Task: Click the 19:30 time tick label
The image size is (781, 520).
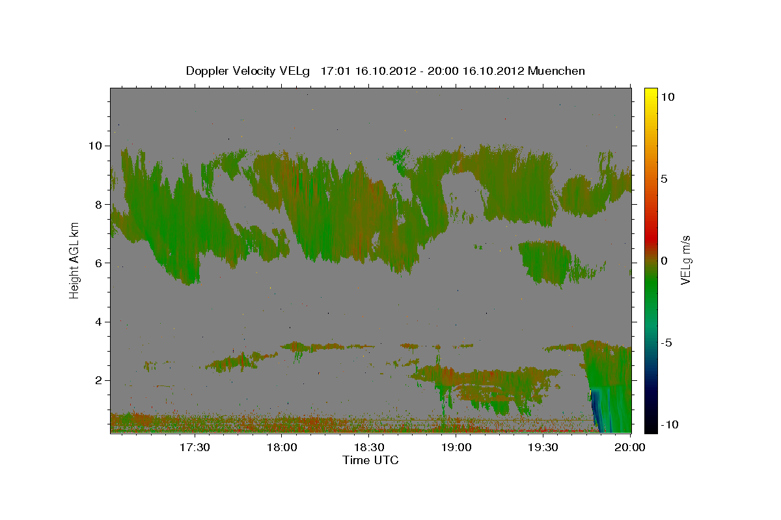Action: (543, 447)
